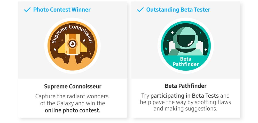Click the Beta Pathfinder label inside badge
Image resolution: width=258 pixels, height=123 pixels.
[x=186, y=62]
